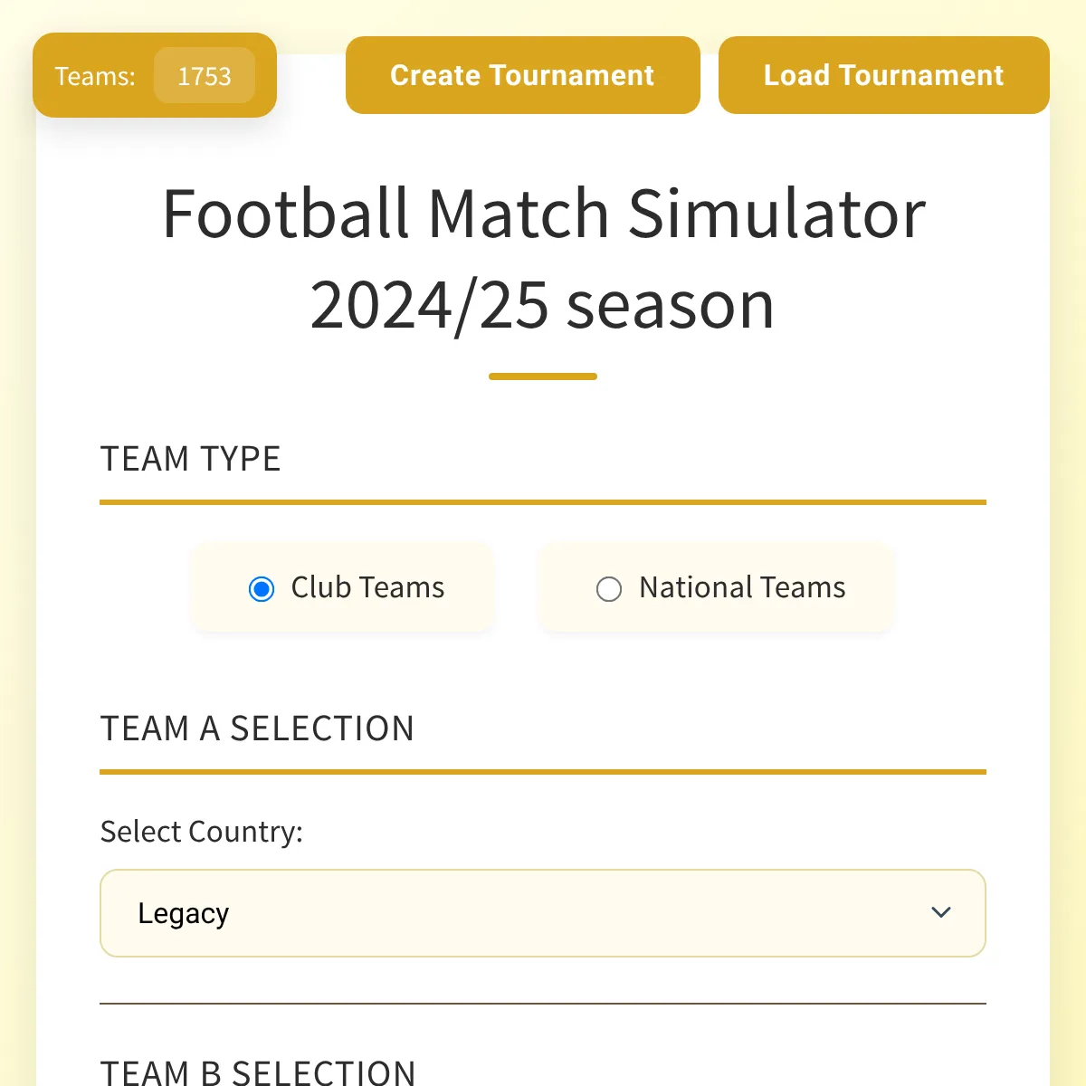Click the Select Country label
The height and width of the screenshot is (1086, 1086).
click(201, 832)
